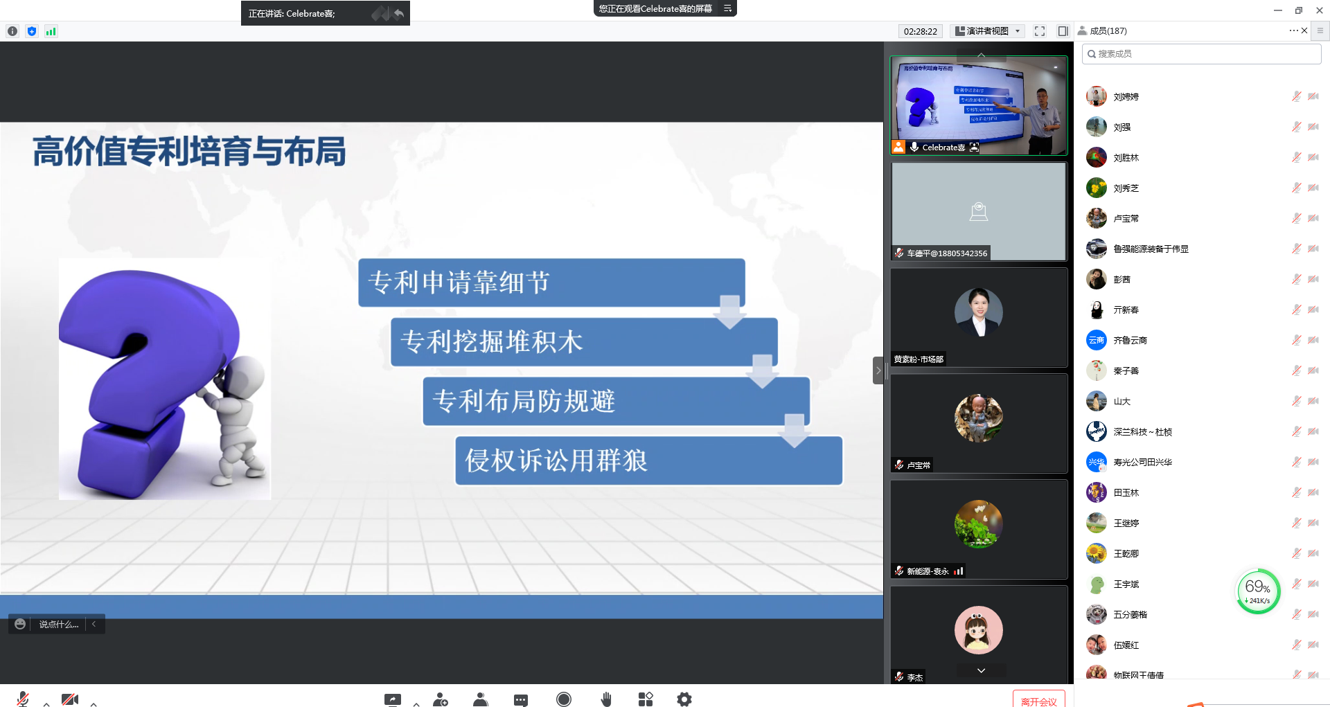This screenshot has width=1330, height=707.
Task: Open the more options menu in members panel
Action: (x=1293, y=30)
